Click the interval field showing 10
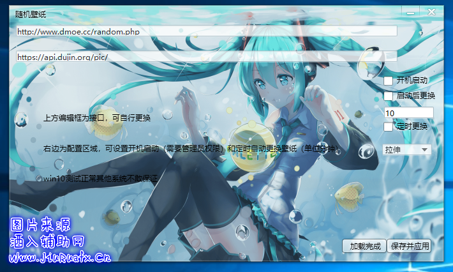The width and height of the screenshot is (453, 272). coord(408,113)
